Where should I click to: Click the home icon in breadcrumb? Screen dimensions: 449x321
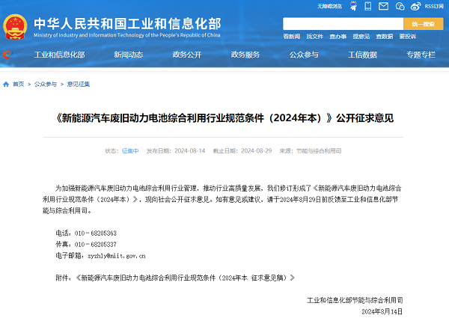point(6,85)
